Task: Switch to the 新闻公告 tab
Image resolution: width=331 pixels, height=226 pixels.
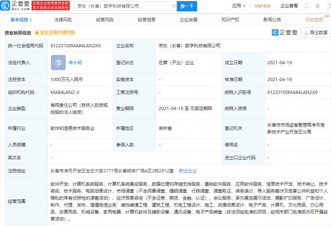Action: [272, 19]
